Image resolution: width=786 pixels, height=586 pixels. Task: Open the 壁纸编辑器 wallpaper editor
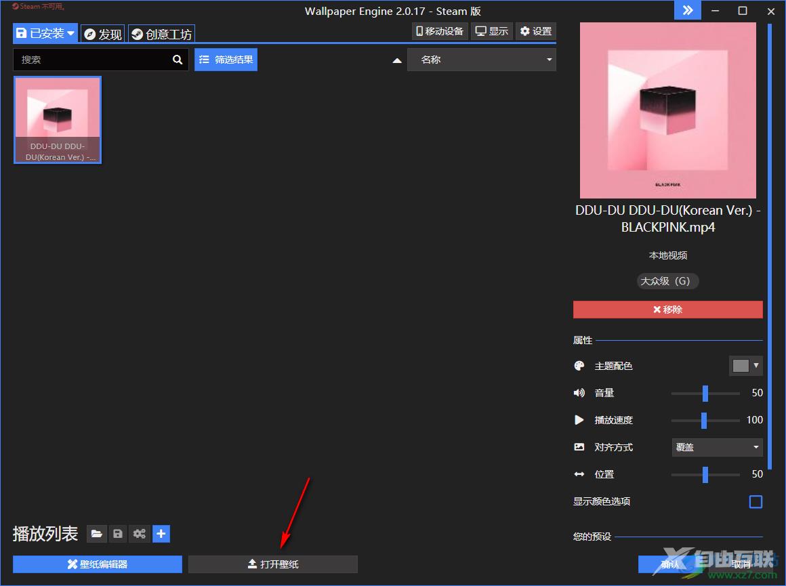pos(98,564)
